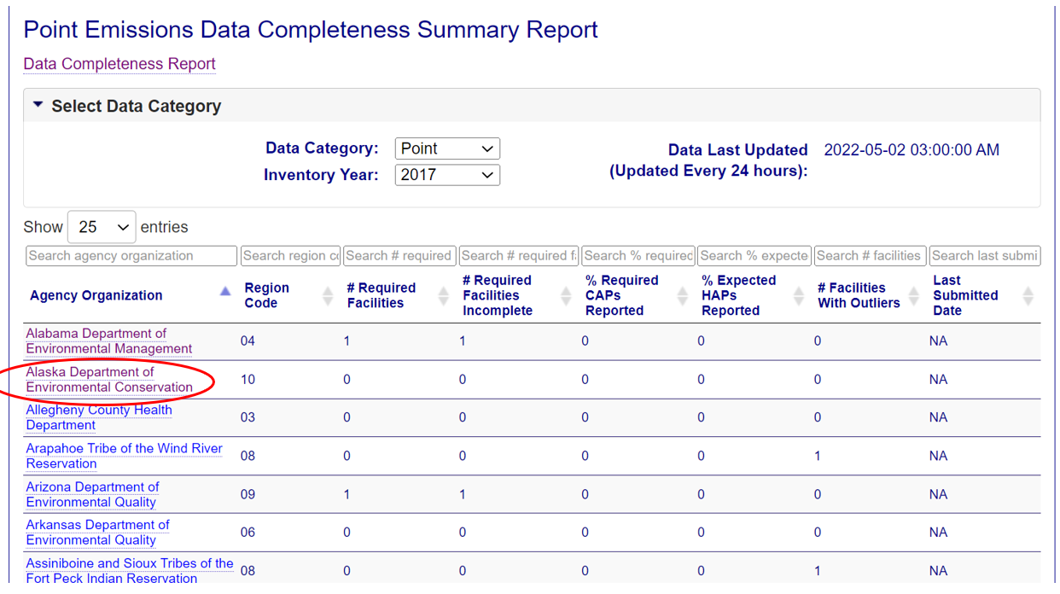Viewport: 1060px width, 594px height.
Task: Open Arkansas Department of Environmental Quality link
Action: point(97,533)
